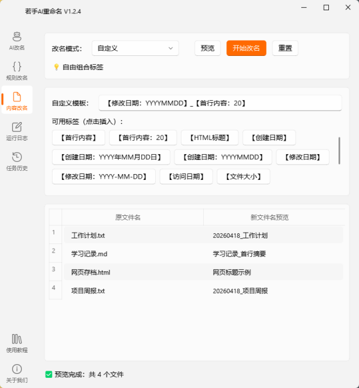Image resolution: width=359 pixels, height=388 pixels.
Task: Select the file 学习记录.md
Action: [89, 254]
